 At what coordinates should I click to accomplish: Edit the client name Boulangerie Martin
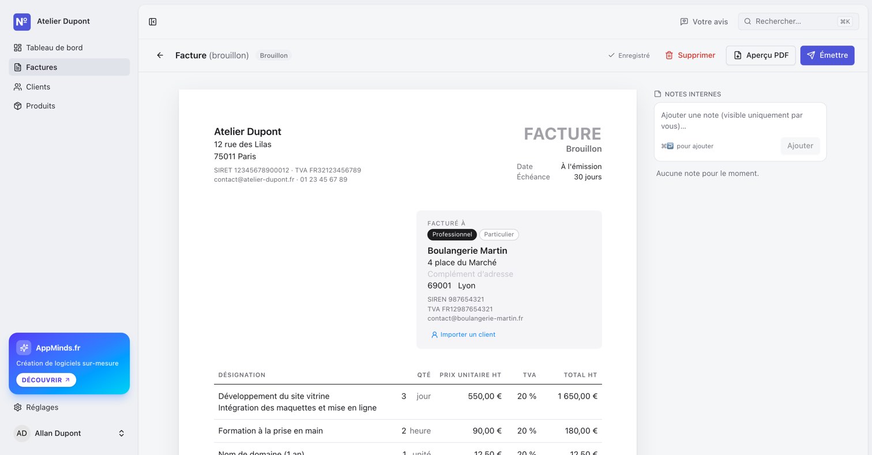pos(467,251)
